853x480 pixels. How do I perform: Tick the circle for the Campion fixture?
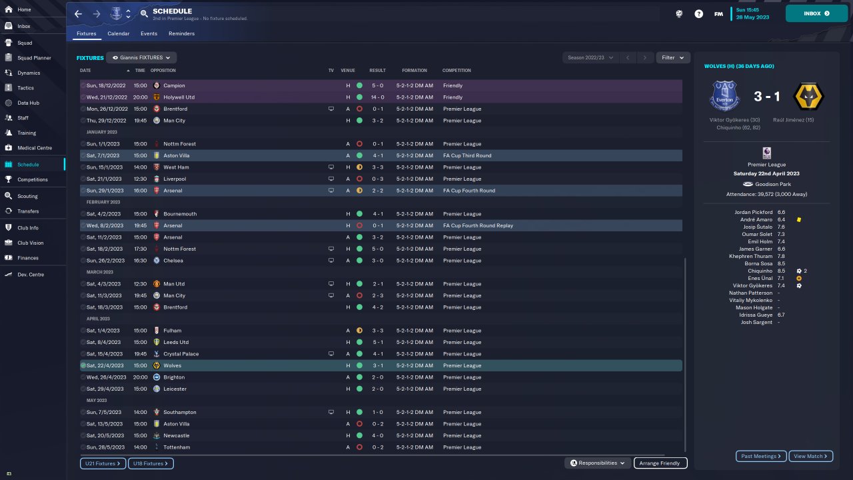tap(83, 85)
